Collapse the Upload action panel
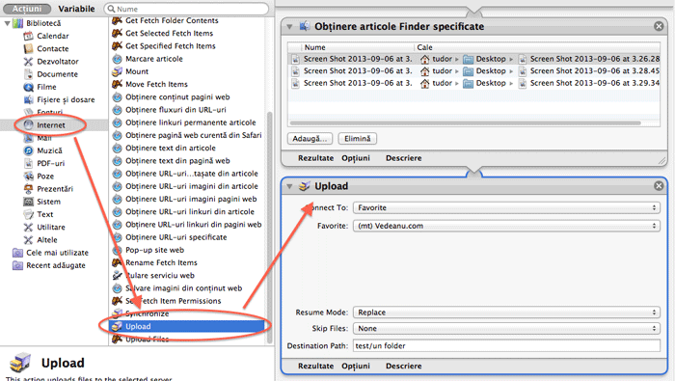 (x=289, y=186)
